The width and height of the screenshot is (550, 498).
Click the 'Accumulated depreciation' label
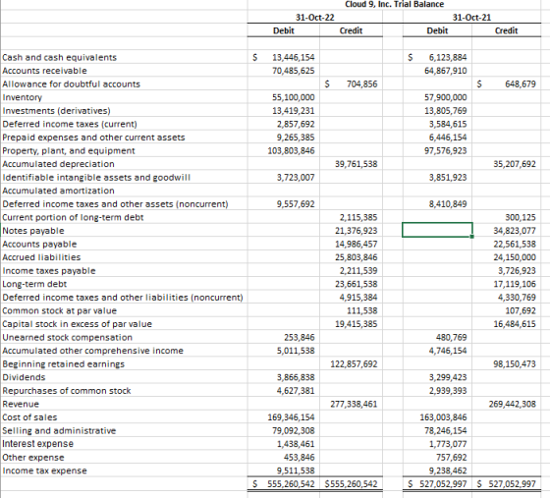click(58, 164)
